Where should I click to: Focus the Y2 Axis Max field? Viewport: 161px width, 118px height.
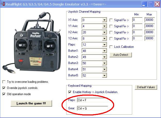[150, 38]
